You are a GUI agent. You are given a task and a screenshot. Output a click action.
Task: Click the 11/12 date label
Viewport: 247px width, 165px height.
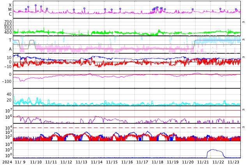tap(66, 162)
